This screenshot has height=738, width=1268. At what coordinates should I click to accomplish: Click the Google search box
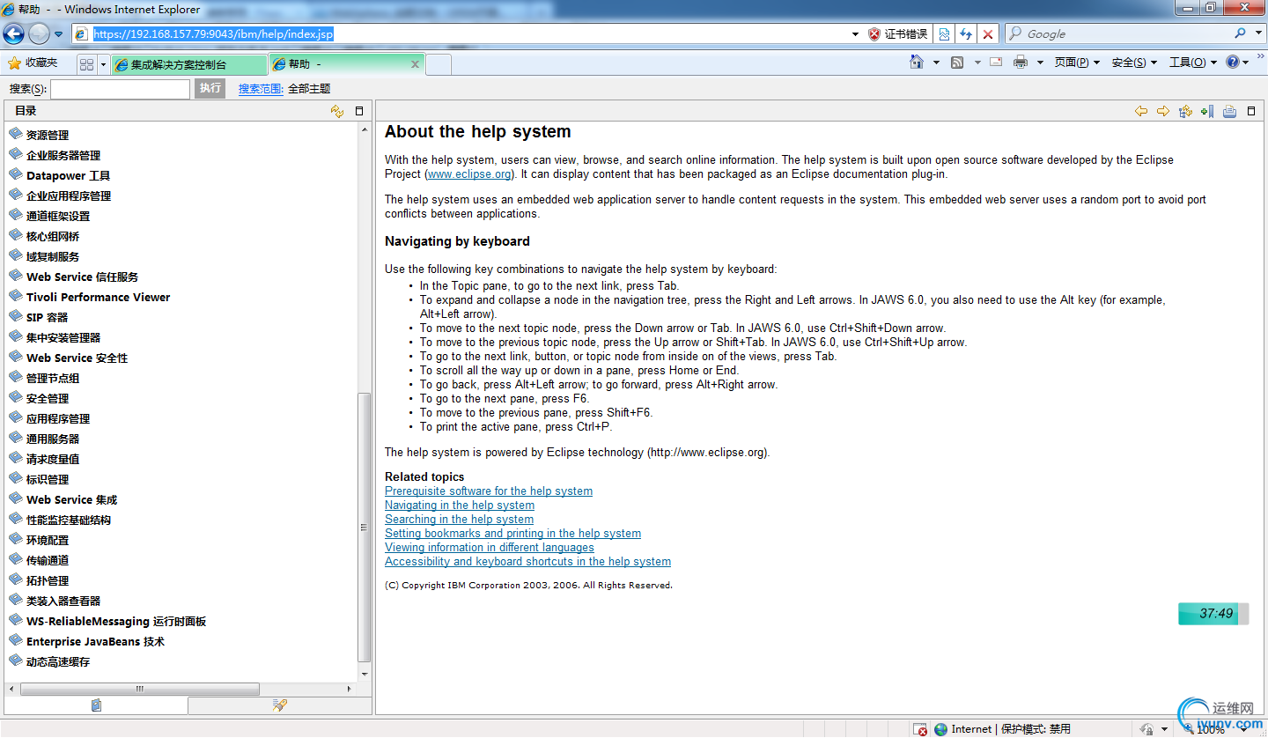[1117, 33]
